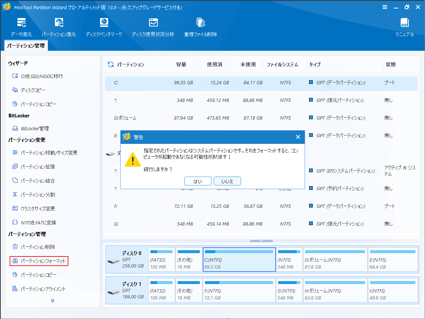Open the パーティション復元 tool icon
Image resolution: width=425 pixels, height=319 pixels.
pyautogui.click(x=59, y=22)
